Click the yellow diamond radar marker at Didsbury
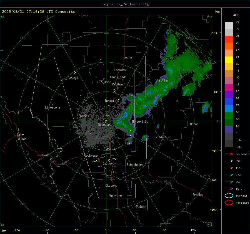This screenshot has height=234, width=250. (106, 121)
